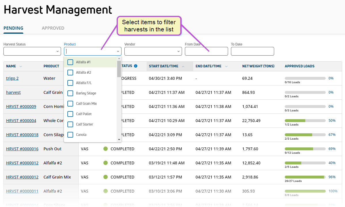
Task: Click the 12,852.40 net weight cell
Action: coord(251,163)
